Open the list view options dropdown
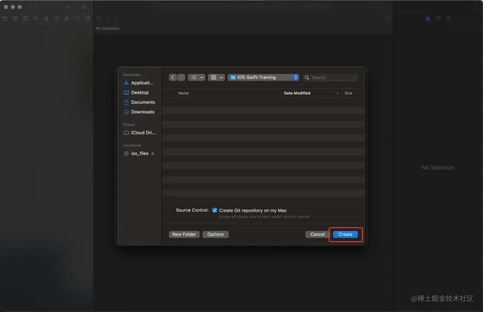The width and height of the screenshot is (483, 312). tap(196, 77)
